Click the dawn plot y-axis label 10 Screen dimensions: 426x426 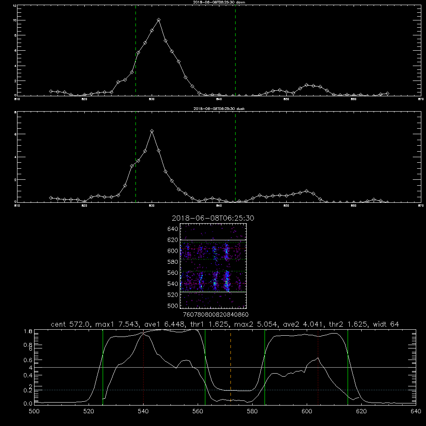point(14,20)
